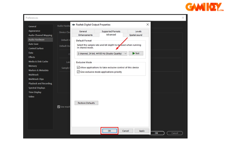Select Data in Preferences sidebar
Screen dimensions: 226x141
31,53
